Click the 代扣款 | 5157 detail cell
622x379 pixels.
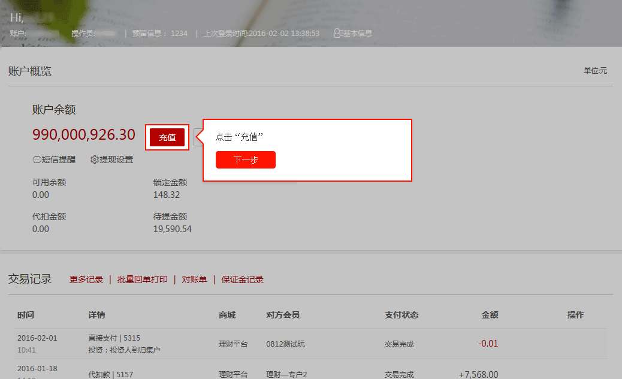coord(111,375)
